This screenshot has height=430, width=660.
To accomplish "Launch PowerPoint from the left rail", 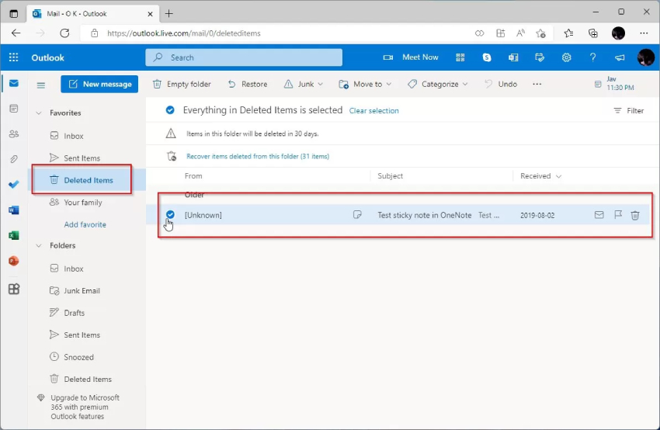I will pyautogui.click(x=13, y=261).
